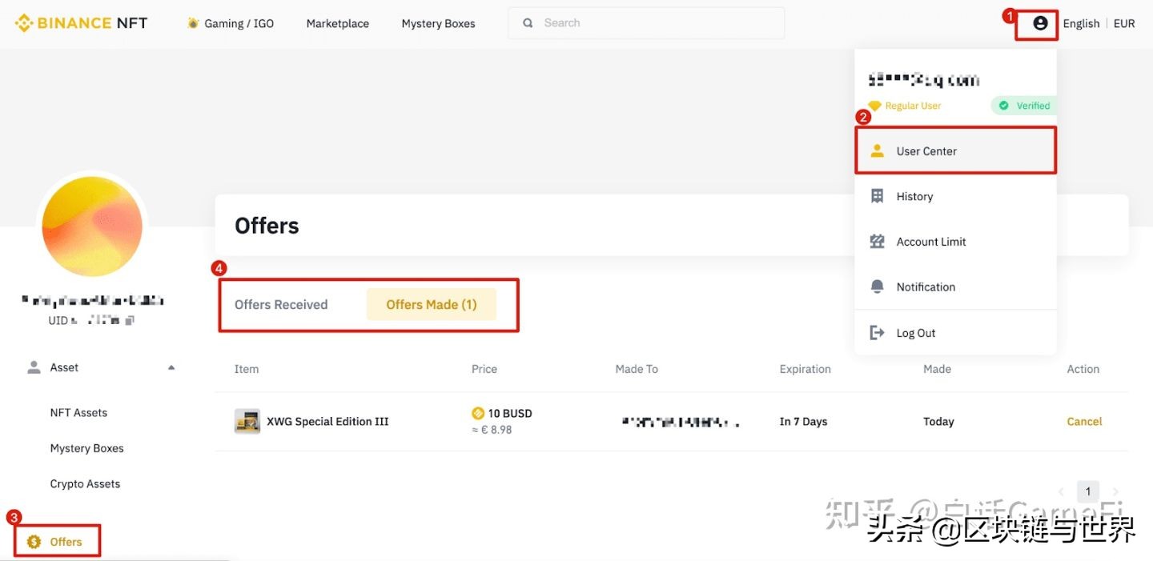The image size is (1153, 561).
Task: Switch to the Offers Received tab
Action: click(x=281, y=304)
